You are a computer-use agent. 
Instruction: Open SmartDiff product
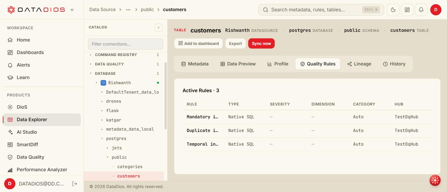[42, 144]
